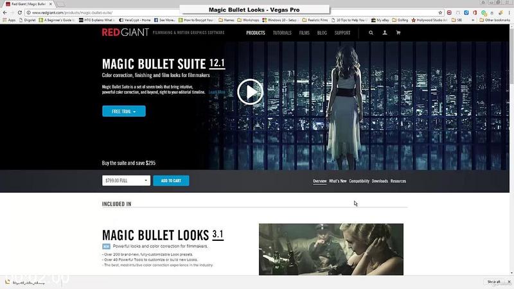Viewport: 514px width, 289px height.
Task: Open the 10 Tips to Help You bookmark
Action: click(x=349, y=20)
